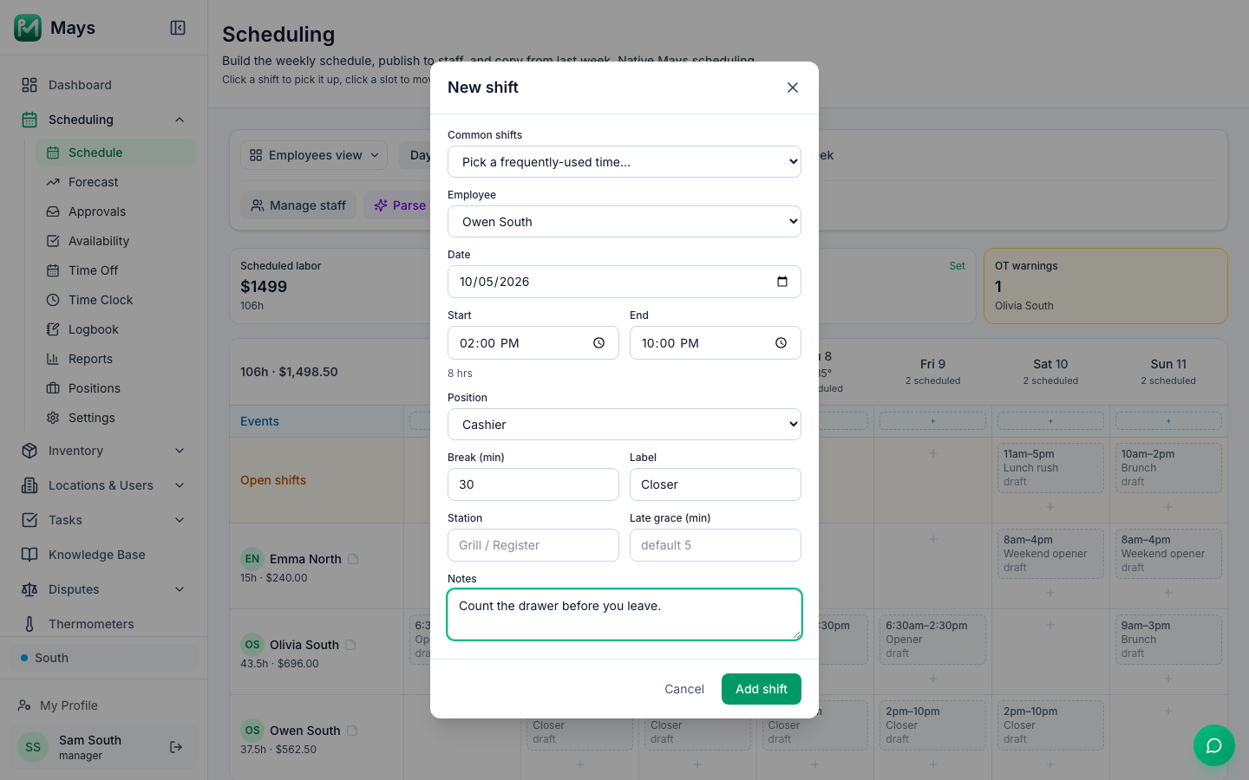Click into the Station input field
Image resolution: width=1249 pixels, height=780 pixels.
pyautogui.click(x=533, y=545)
